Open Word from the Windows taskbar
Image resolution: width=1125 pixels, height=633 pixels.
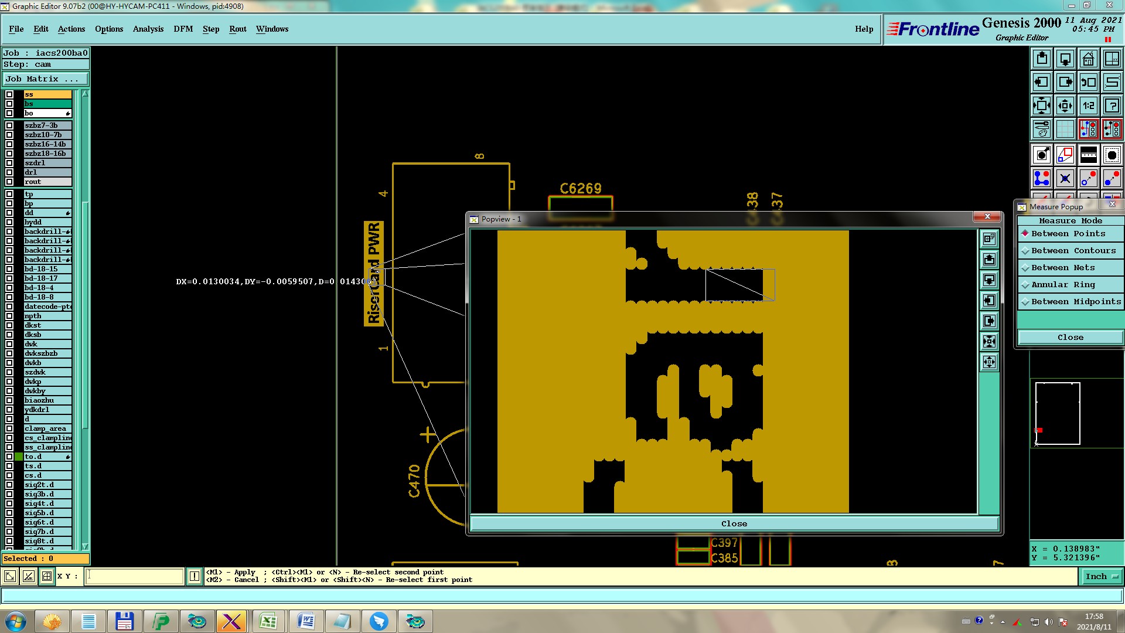pos(305,621)
